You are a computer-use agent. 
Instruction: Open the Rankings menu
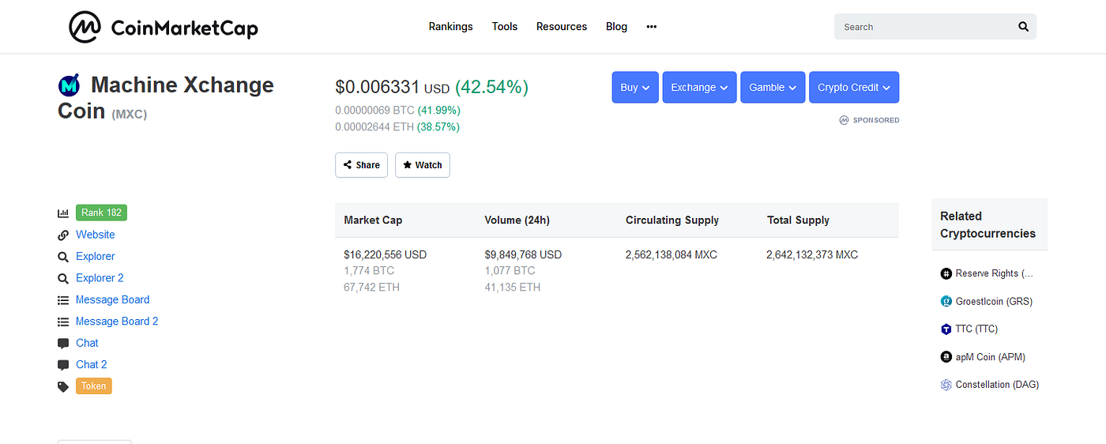[x=451, y=27]
